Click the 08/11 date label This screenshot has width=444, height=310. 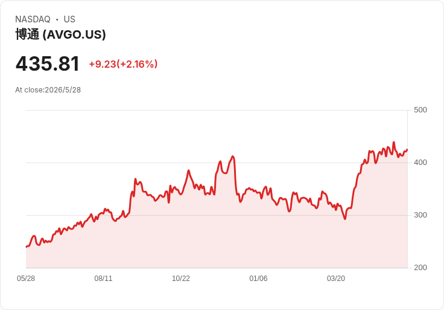click(x=103, y=279)
